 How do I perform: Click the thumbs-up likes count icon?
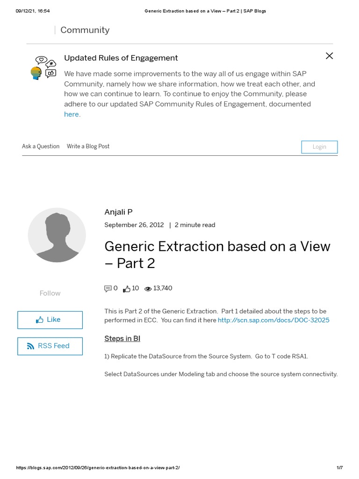pyautogui.click(x=127, y=289)
